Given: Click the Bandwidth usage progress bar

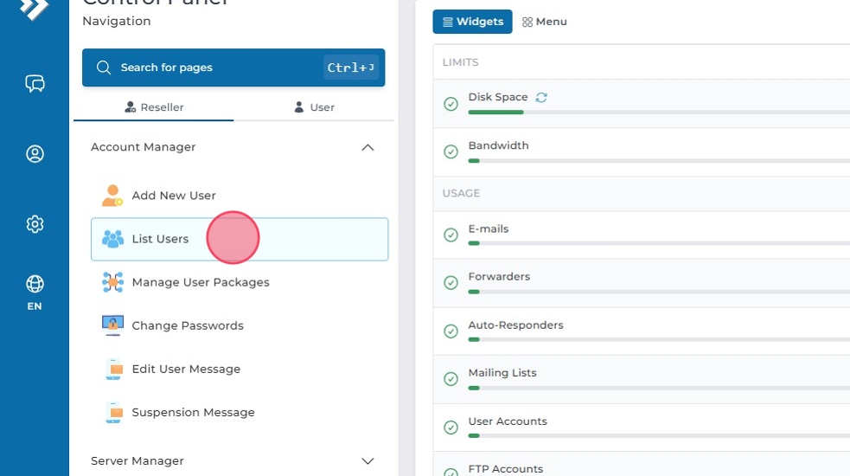Looking at the screenshot, I should pyautogui.click(x=657, y=160).
